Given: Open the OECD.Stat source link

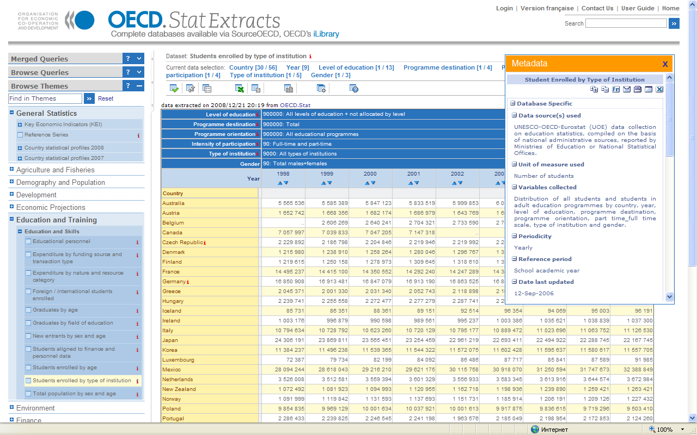Looking at the screenshot, I should tap(295, 105).
